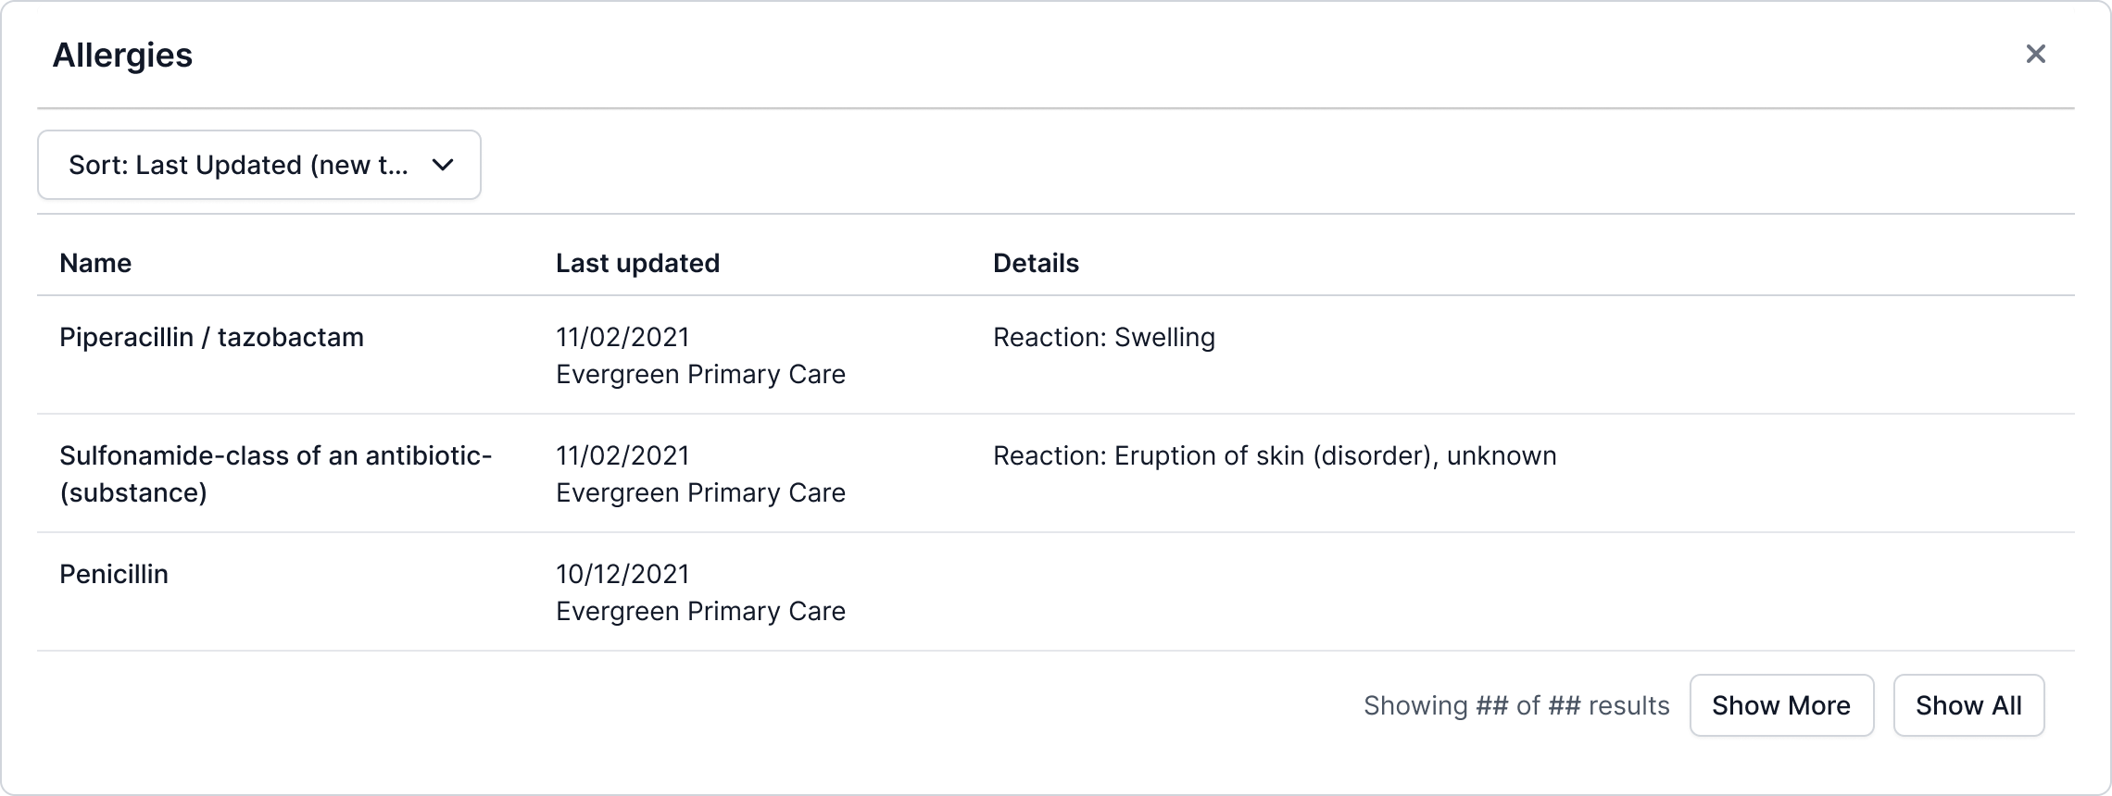Select the Piperacillin / tazobactam allergy name
The width and height of the screenshot is (2112, 796).
(x=211, y=338)
